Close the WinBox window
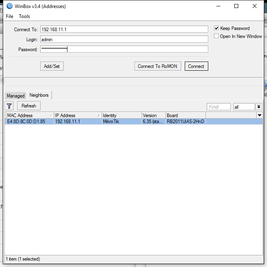Image resolution: width=267 pixels, height=267 pixels. tap(255, 6)
